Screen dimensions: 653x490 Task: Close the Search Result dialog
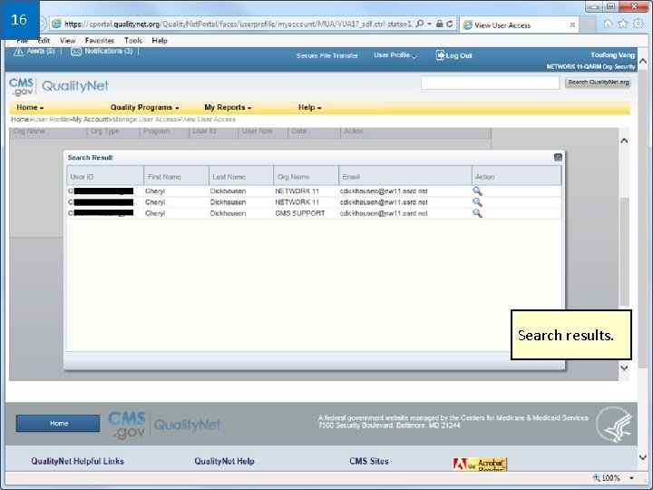pyautogui.click(x=558, y=157)
